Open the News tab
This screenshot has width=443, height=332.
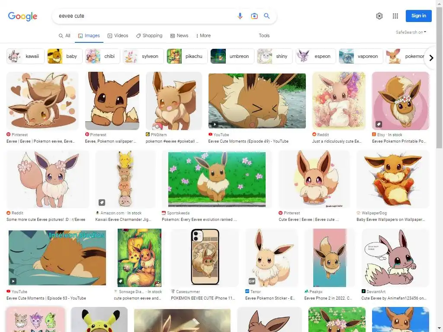179,35
